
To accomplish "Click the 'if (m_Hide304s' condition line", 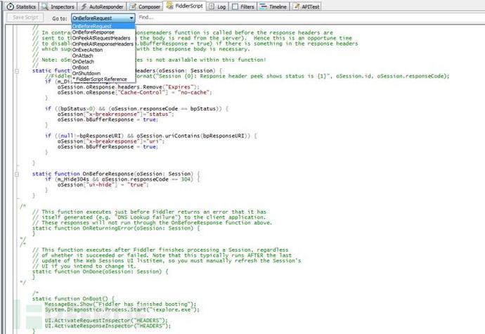I will click(122, 179).
